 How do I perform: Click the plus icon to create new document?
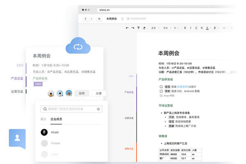coord(99,19)
